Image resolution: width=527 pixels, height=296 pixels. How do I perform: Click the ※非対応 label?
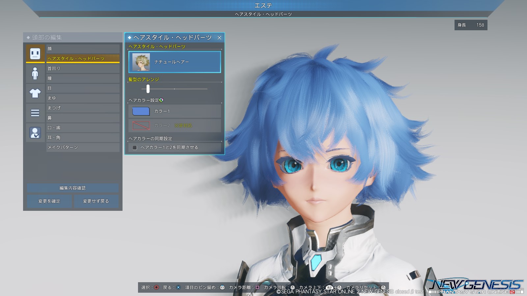click(x=183, y=125)
